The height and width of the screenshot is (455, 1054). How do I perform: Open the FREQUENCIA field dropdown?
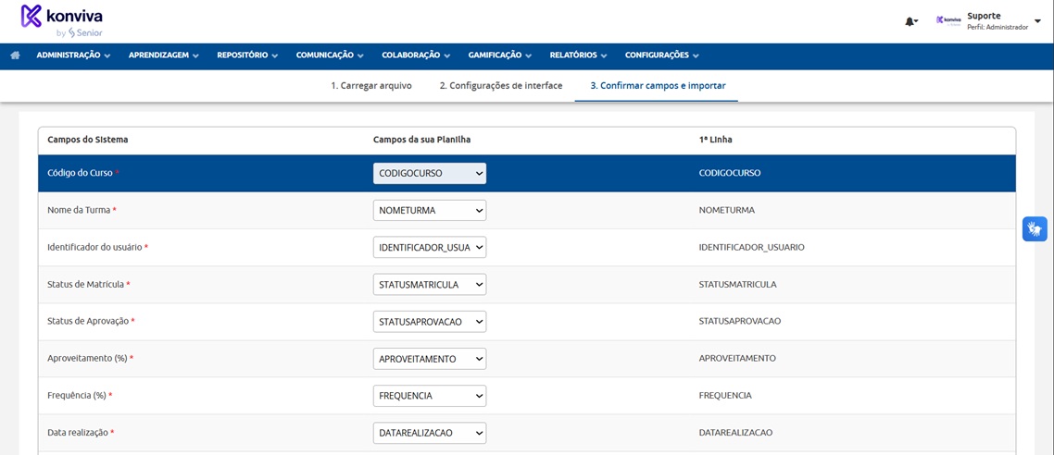pos(430,395)
